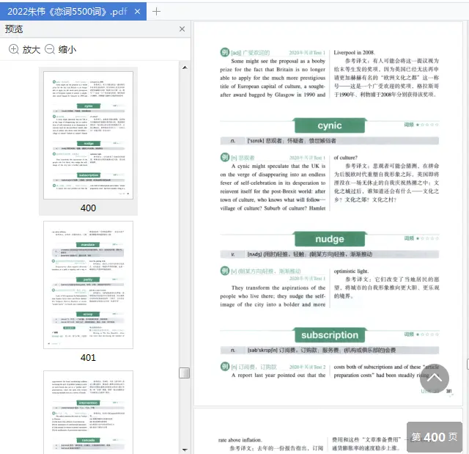Click the cynic word heading

330,125
